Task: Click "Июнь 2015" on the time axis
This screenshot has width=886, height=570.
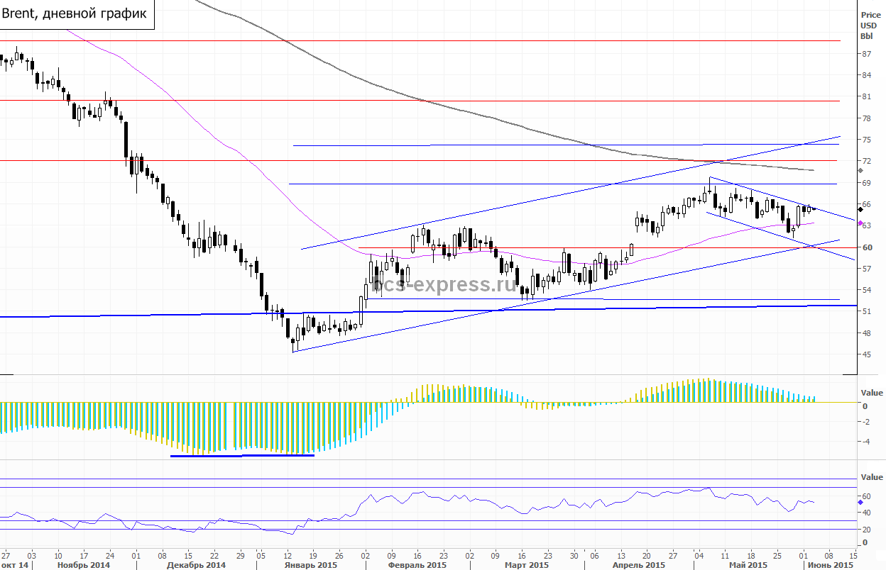Action: [x=829, y=565]
